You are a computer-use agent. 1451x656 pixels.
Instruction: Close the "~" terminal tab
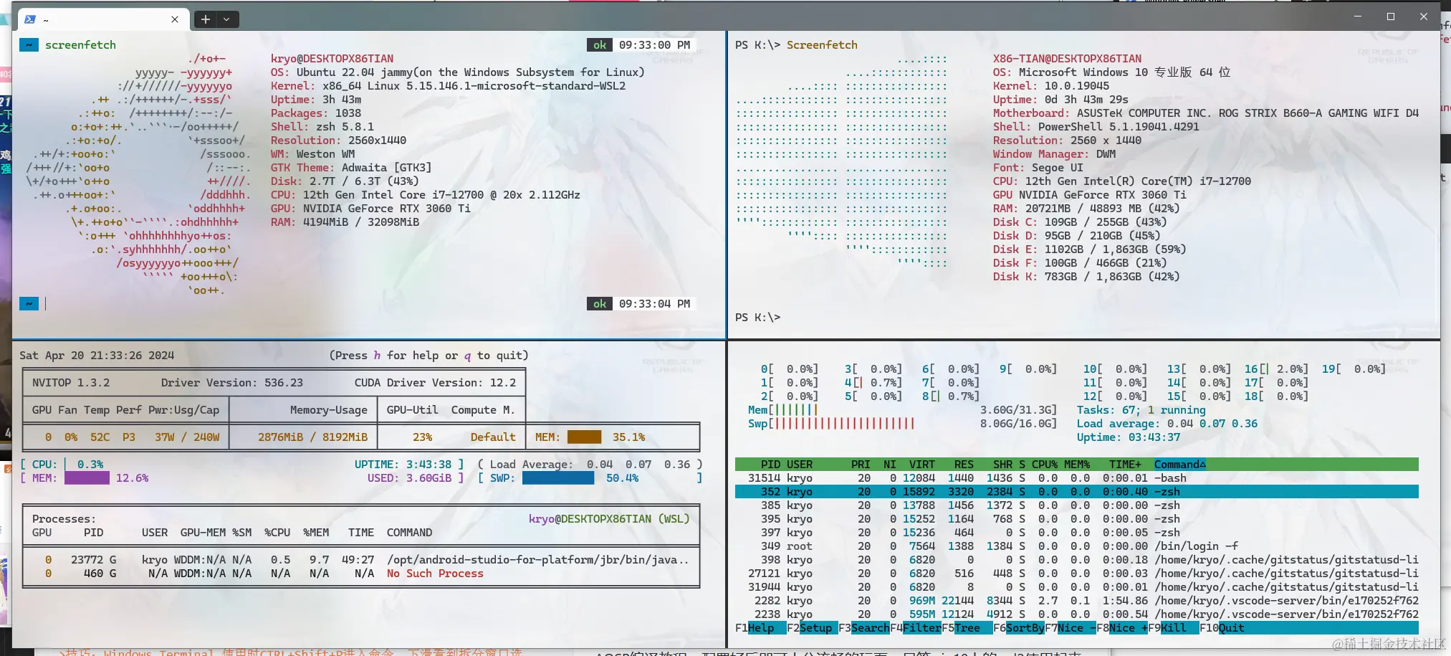coord(175,19)
